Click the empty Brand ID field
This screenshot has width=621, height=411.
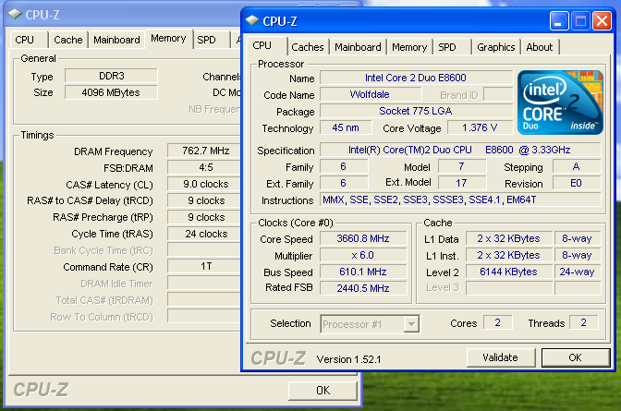click(x=498, y=94)
